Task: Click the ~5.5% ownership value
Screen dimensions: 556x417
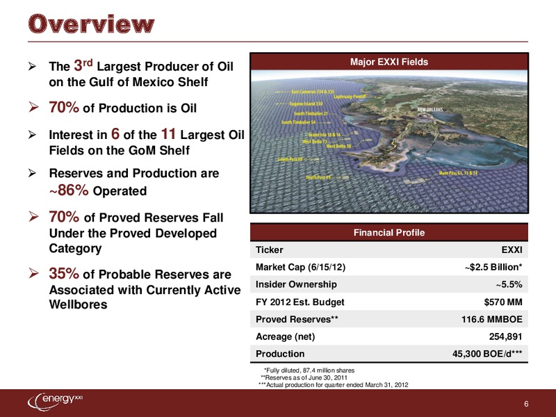Action: point(509,284)
